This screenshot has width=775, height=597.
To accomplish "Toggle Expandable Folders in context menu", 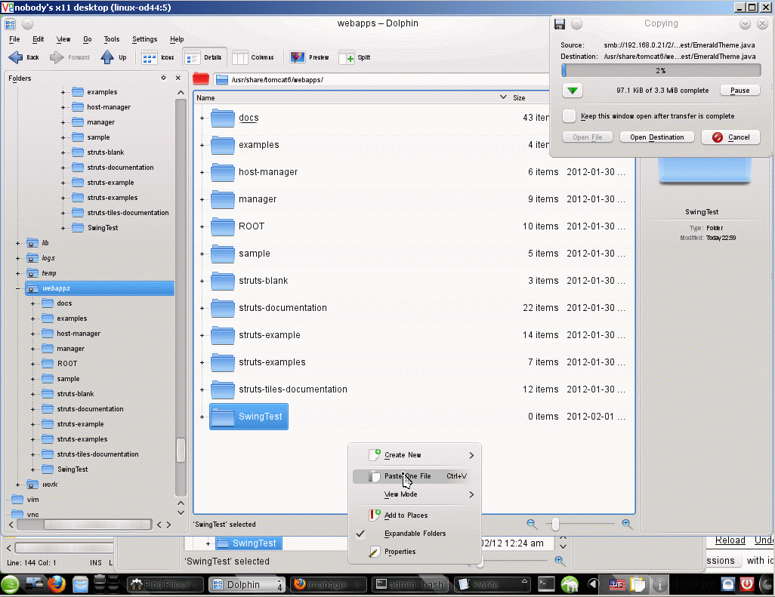I will point(415,534).
